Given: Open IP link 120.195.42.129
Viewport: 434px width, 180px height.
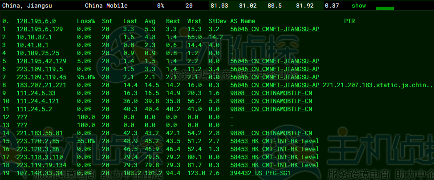Looking at the screenshot, I should [41, 61].
